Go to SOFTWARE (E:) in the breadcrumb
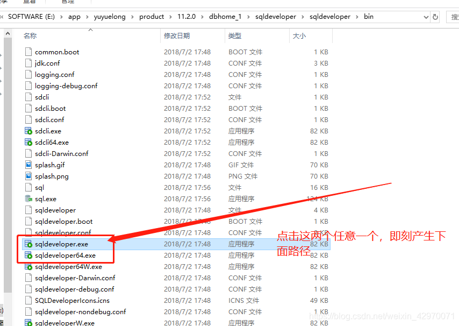 [31, 17]
